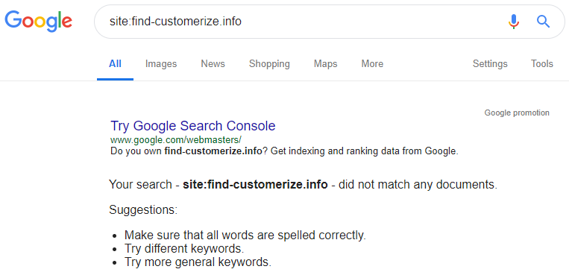
Task: Show the search Tools options
Action: coord(542,64)
